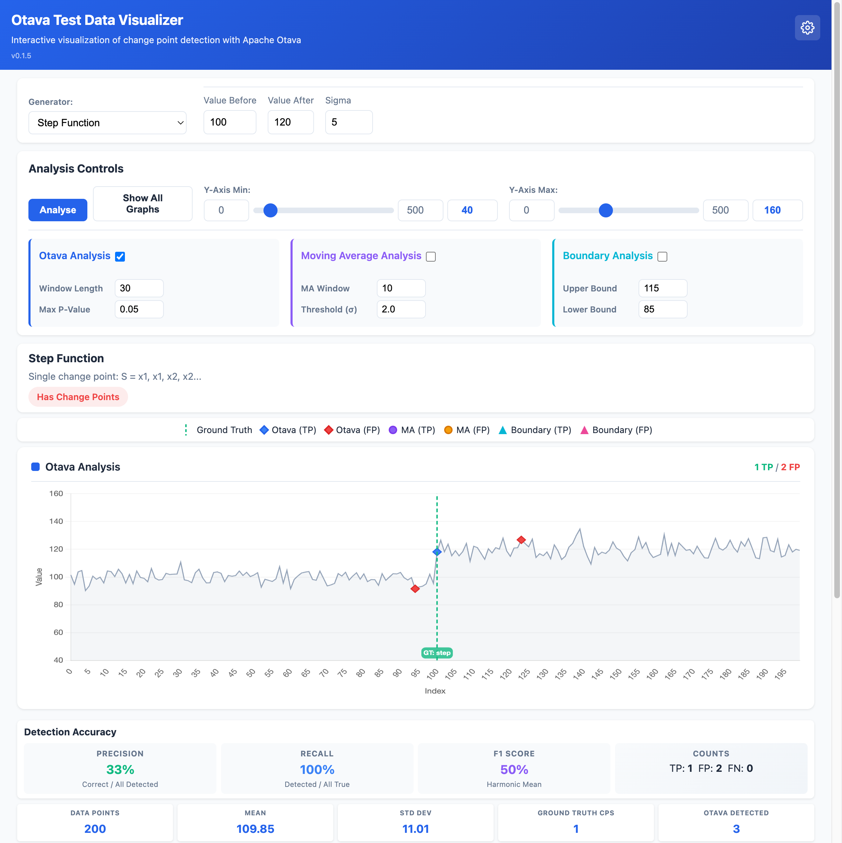Click the blue square beside Otava Analysis chart title
This screenshot has width=842, height=843.
point(36,467)
